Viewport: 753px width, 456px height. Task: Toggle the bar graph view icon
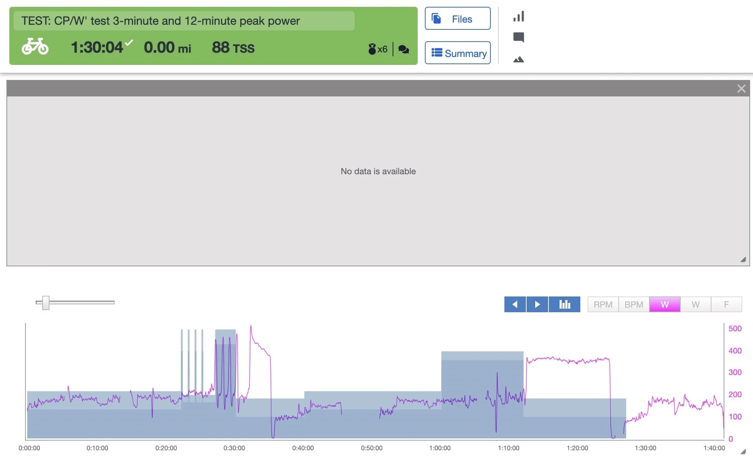pyautogui.click(x=565, y=304)
